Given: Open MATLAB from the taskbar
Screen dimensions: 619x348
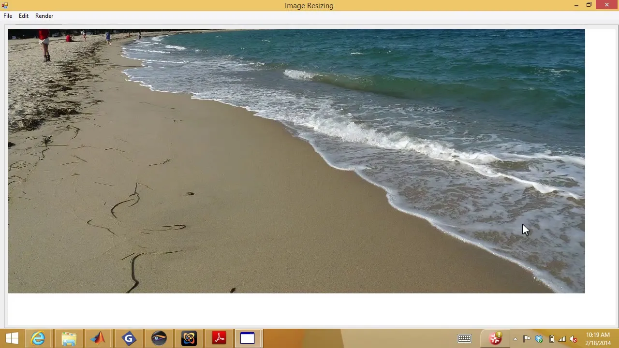Looking at the screenshot, I should coord(99,338).
